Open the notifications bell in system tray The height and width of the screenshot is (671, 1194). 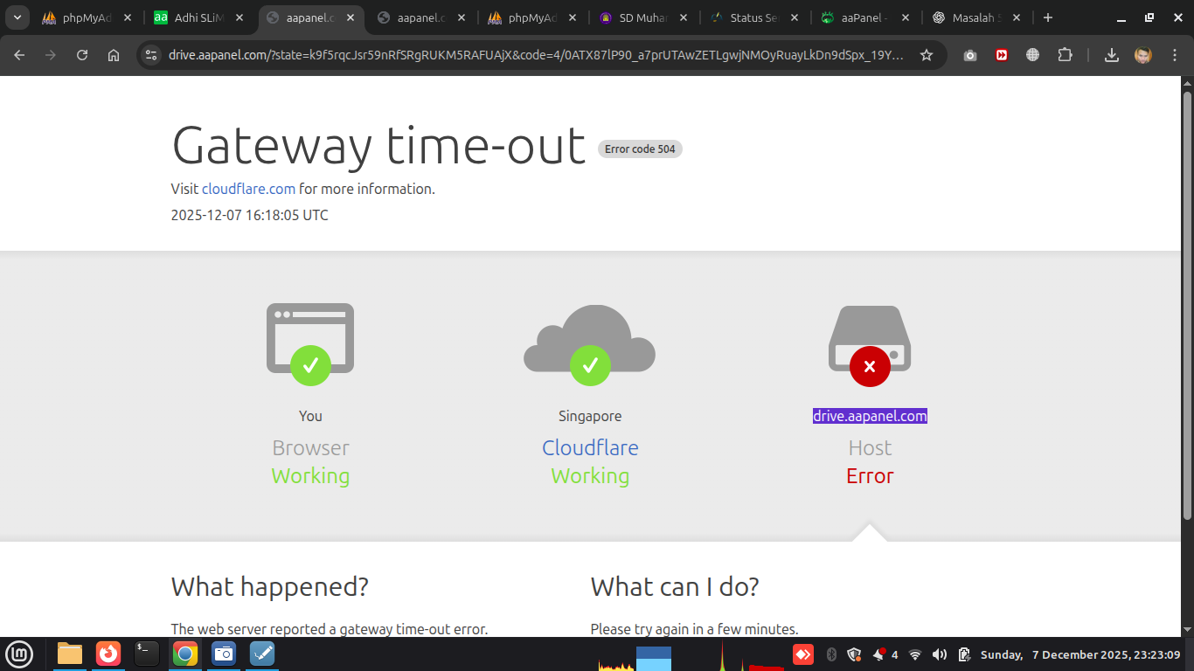[x=879, y=654]
